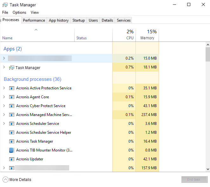Click the 237.4 MB memory value
The width and height of the screenshot is (210, 187).
point(149,115)
